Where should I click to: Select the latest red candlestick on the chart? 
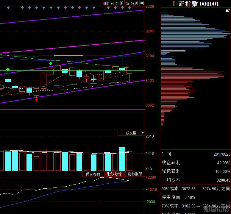pyautogui.click(x=129, y=70)
